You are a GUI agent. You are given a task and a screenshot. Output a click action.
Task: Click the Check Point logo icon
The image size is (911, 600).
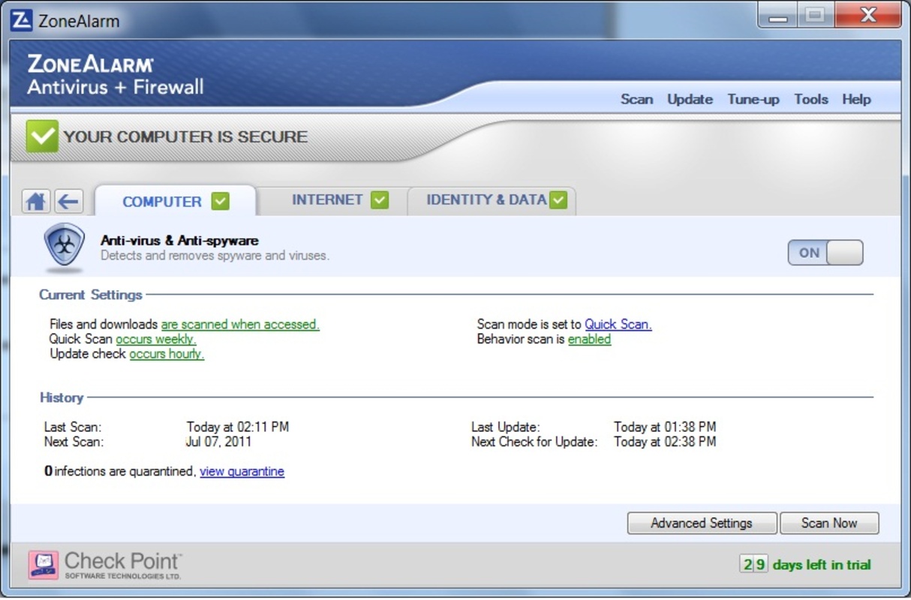[43, 565]
